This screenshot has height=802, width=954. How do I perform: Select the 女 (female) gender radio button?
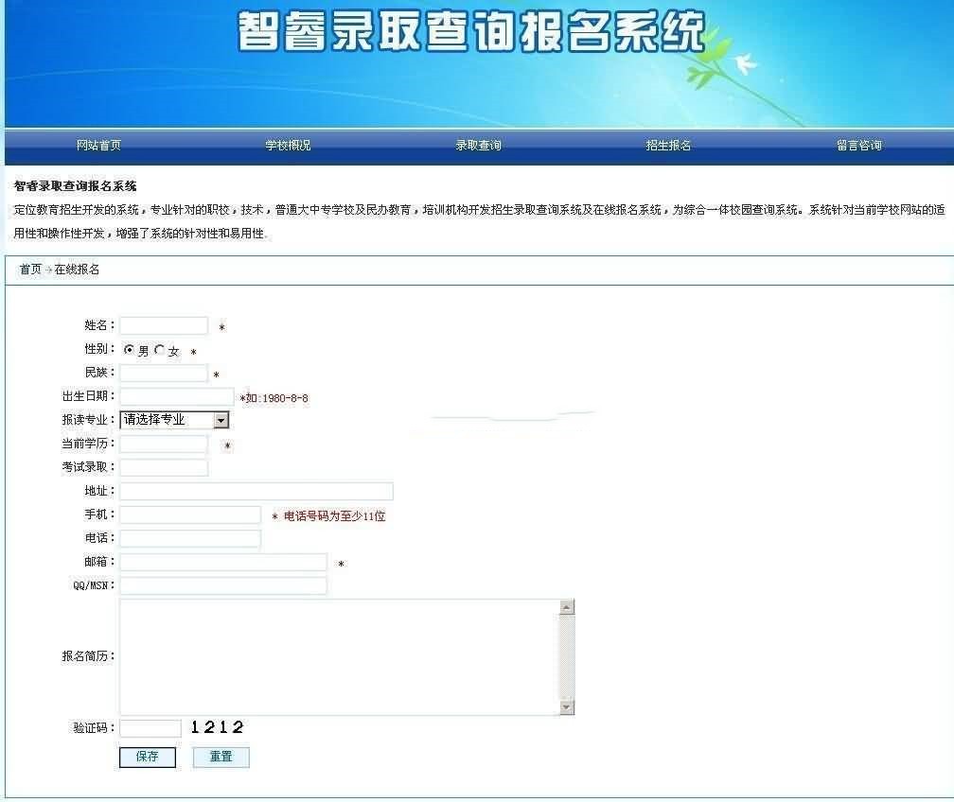pyautogui.click(x=159, y=349)
